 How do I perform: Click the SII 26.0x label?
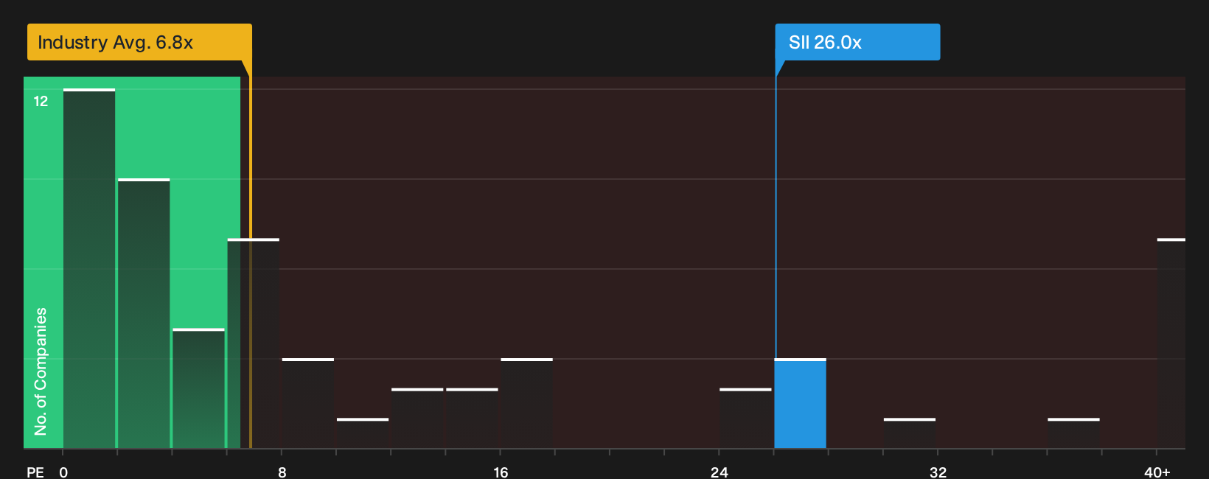[x=857, y=42]
